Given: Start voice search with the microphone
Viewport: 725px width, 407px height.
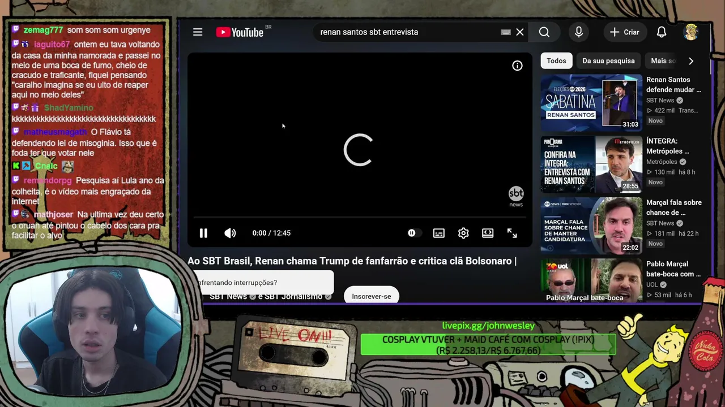Looking at the screenshot, I should point(579,32).
